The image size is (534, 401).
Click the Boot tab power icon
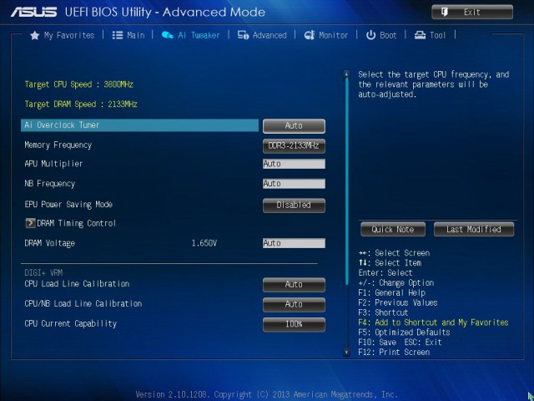pyautogui.click(x=370, y=35)
